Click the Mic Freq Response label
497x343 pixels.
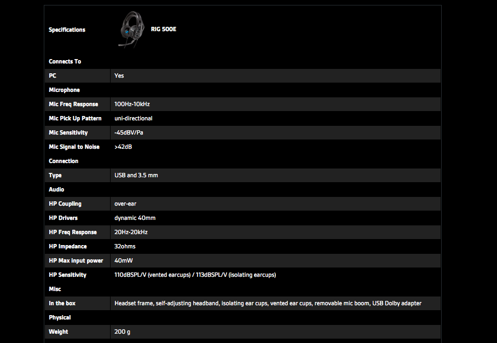point(73,104)
